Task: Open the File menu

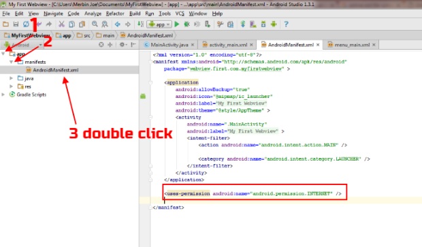Action: (x=6, y=14)
